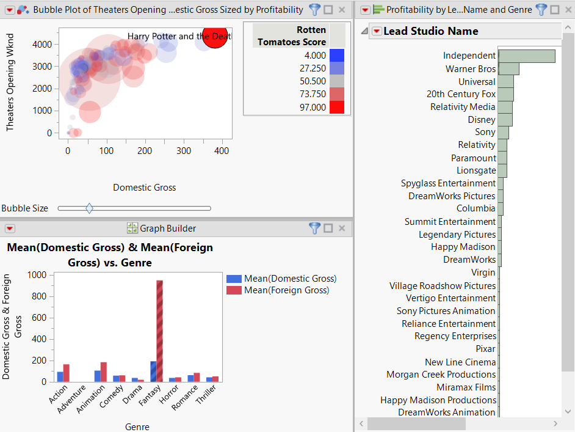
Task: Click the data filter funnel on Bubble Plot panel
Action: (x=314, y=9)
